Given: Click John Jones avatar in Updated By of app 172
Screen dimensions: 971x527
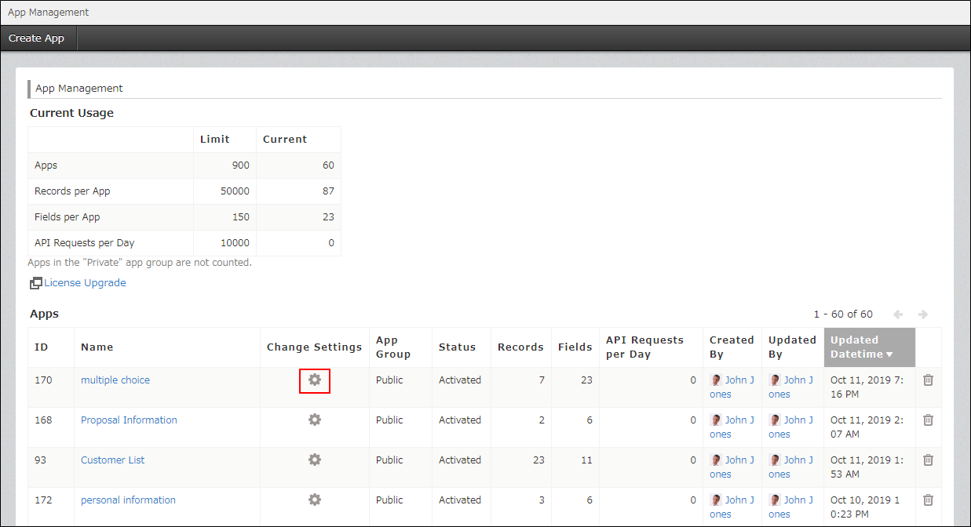Looking at the screenshot, I should click(x=775, y=500).
